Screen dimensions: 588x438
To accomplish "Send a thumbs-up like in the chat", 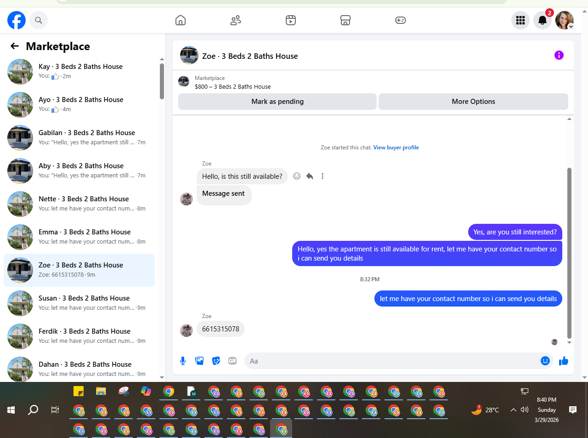I will click(x=564, y=361).
